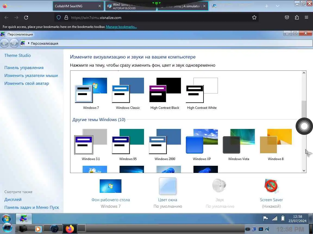Screen dimensions: 313x234
Task: Click the Firefox icon in host taskbar
Action: click(x=70, y=229)
